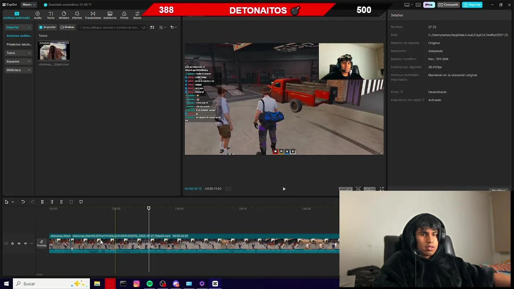This screenshot has height=289, width=514.
Task: Open the Audio tab
Action: 38,15
